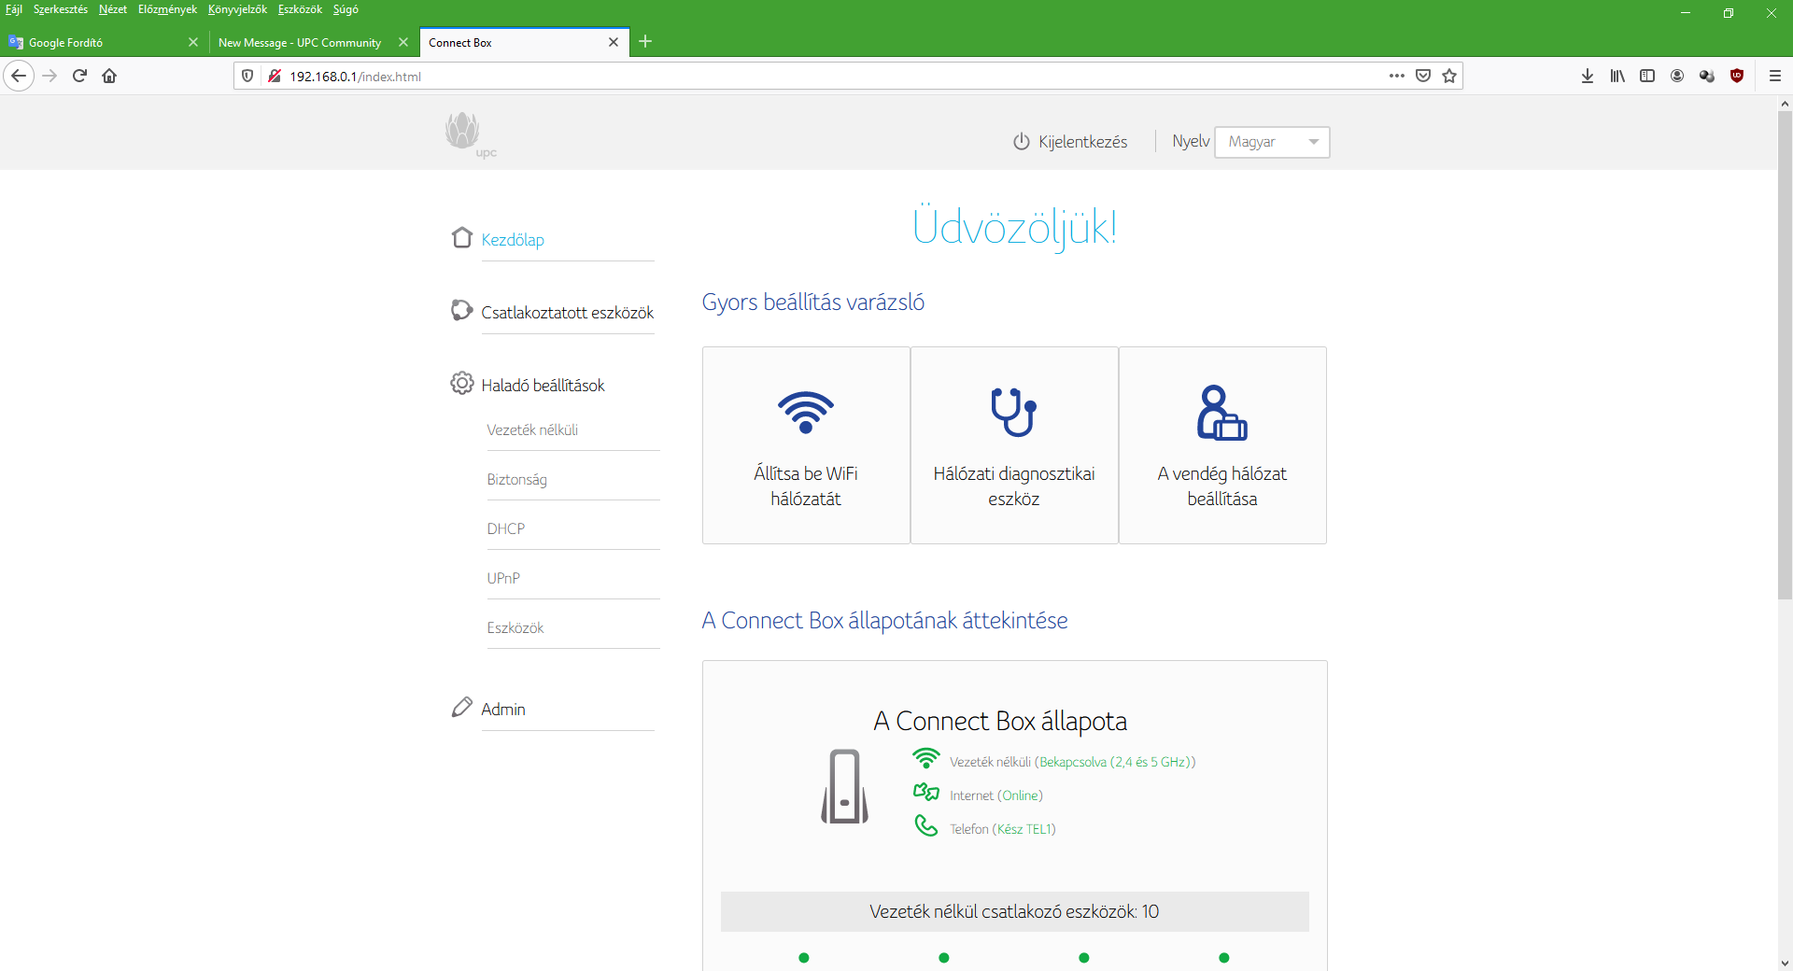1793x971 pixels.
Task: Click the Firefox home icon
Action: 109,76
